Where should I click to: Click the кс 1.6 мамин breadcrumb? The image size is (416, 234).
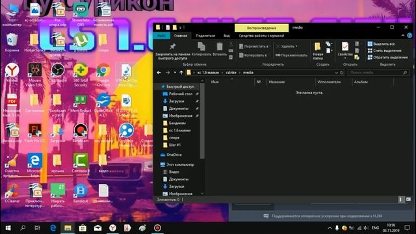click(x=208, y=72)
